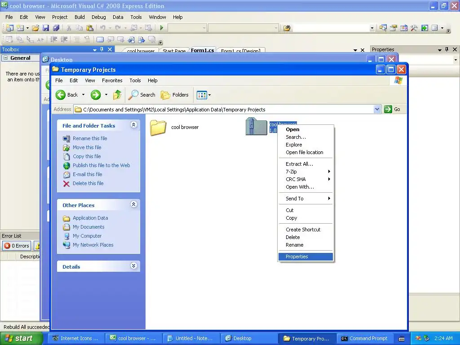Open Find combo box dropdown in Visual C#
Screen dimensions: 460x345
(x=372, y=28)
